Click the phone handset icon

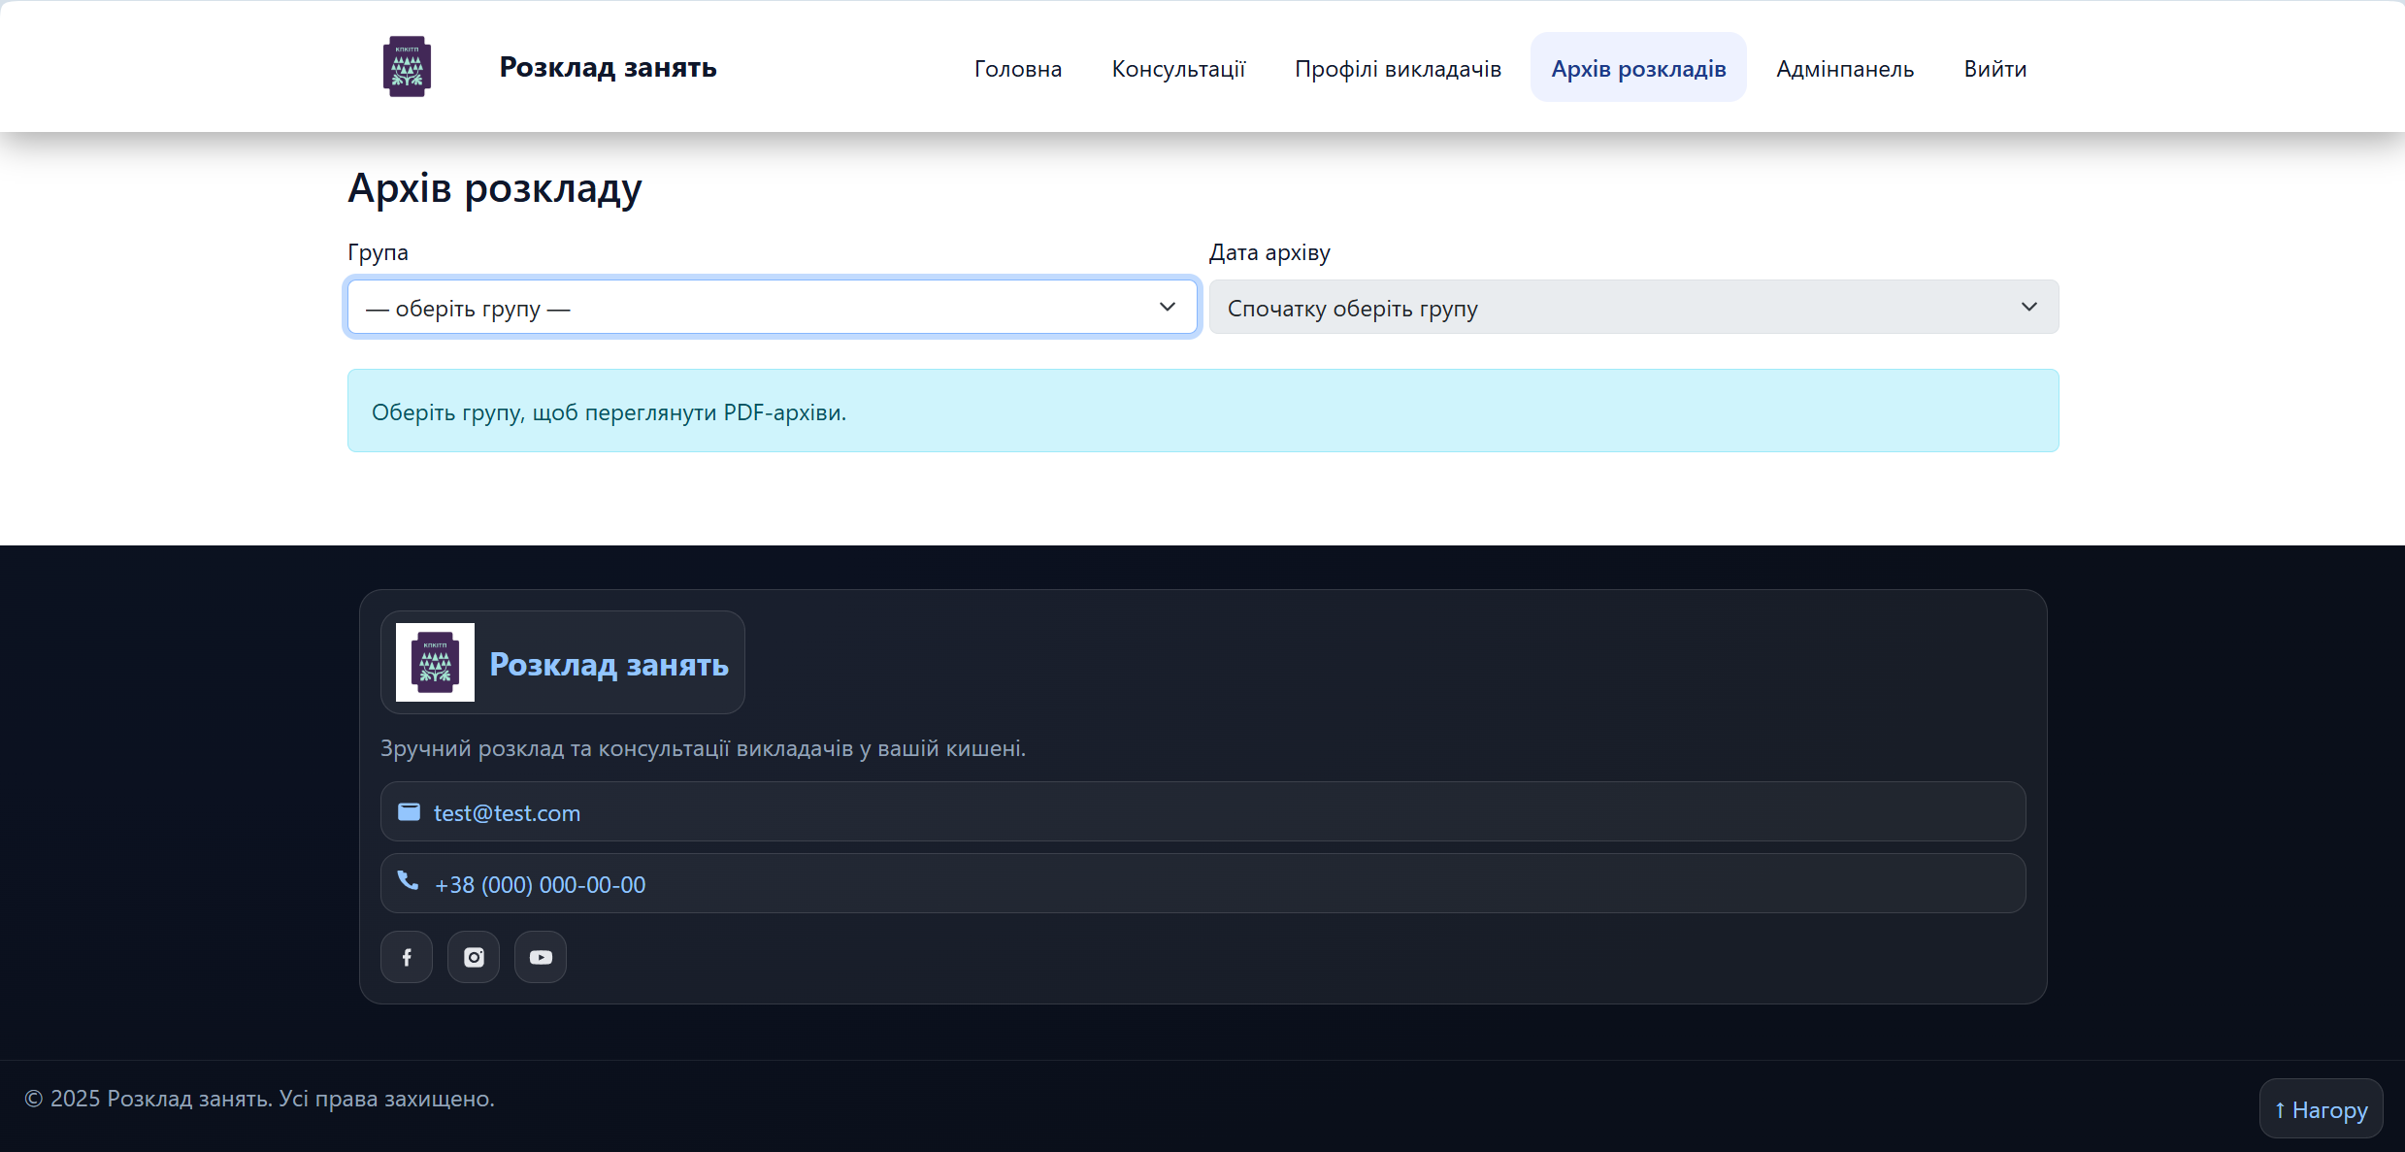coord(409,881)
